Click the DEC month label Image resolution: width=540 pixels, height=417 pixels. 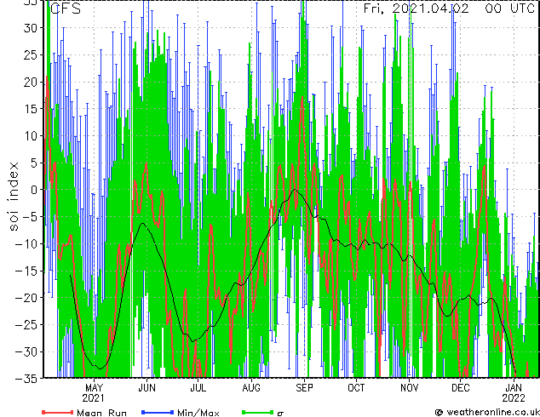[x=461, y=388]
